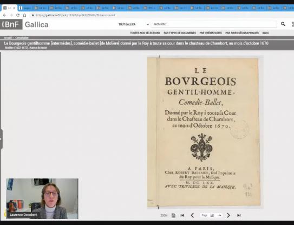Click Laurence Decobert's webcam video
The width and height of the screenshot is (294, 225).
pos(42,198)
